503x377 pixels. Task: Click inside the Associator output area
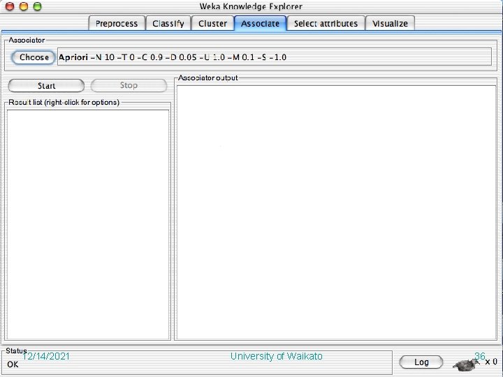[336, 212]
